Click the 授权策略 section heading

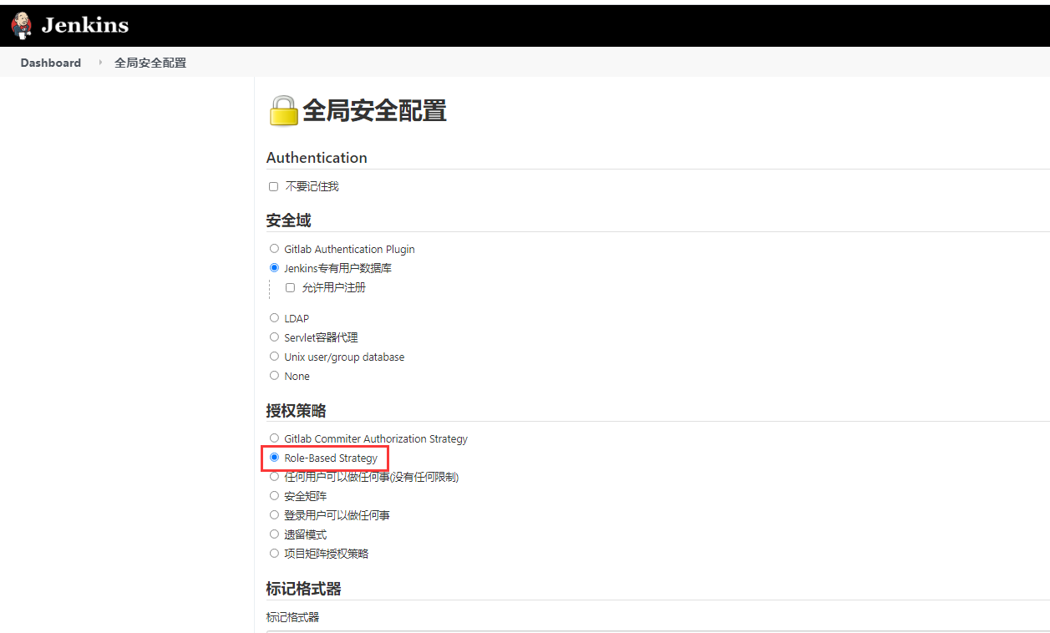coord(296,411)
